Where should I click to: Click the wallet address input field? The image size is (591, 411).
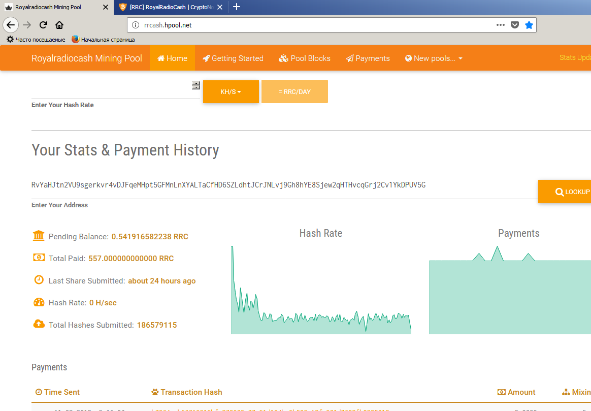(284, 185)
